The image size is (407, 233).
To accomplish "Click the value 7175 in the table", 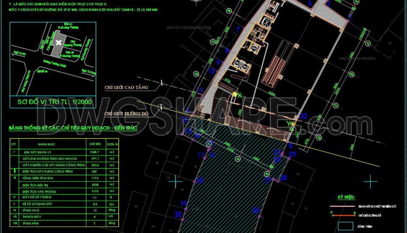I will tap(95, 178).
